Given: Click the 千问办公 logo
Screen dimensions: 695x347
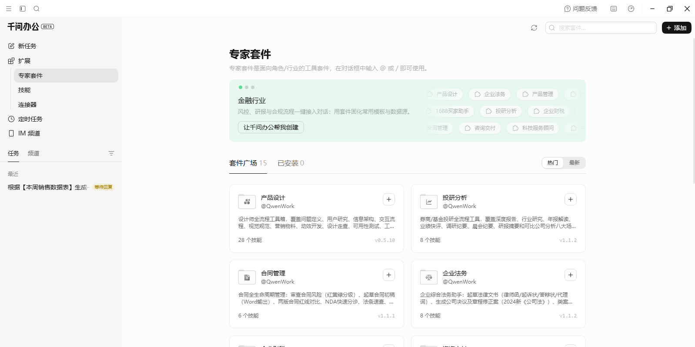Looking at the screenshot, I should pos(23,27).
